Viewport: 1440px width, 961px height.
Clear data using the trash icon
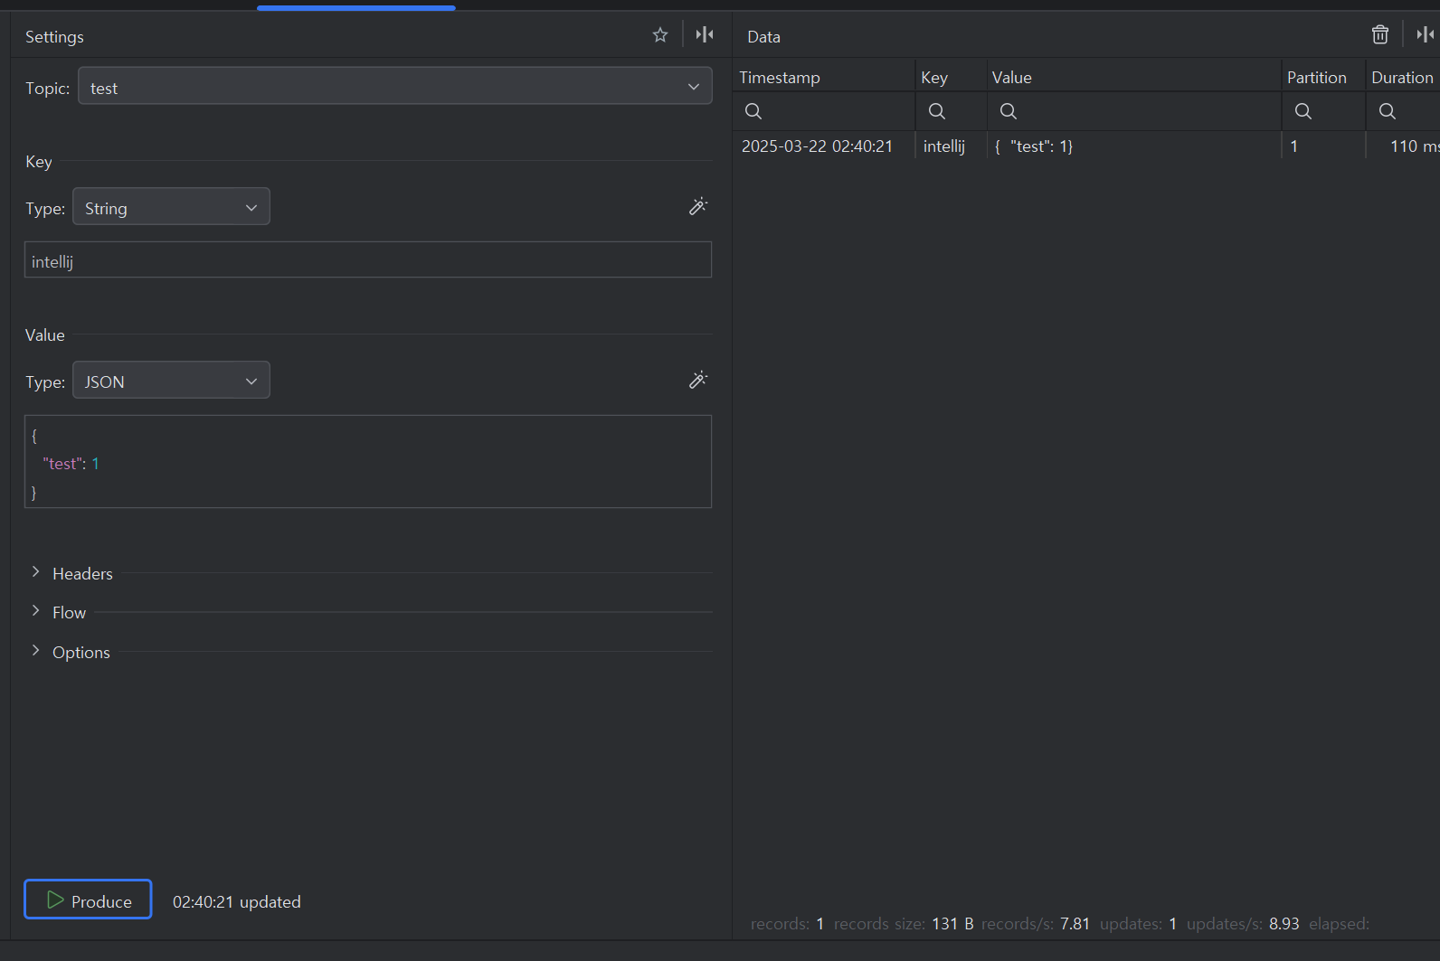click(1380, 35)
